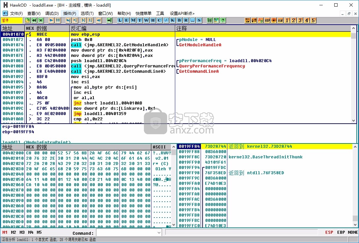Show Windows list with the W button

click(146, 20)
